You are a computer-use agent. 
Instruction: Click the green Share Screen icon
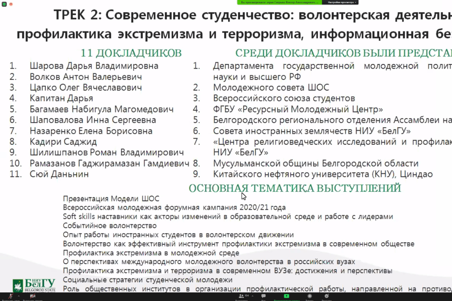pos(287,296)
